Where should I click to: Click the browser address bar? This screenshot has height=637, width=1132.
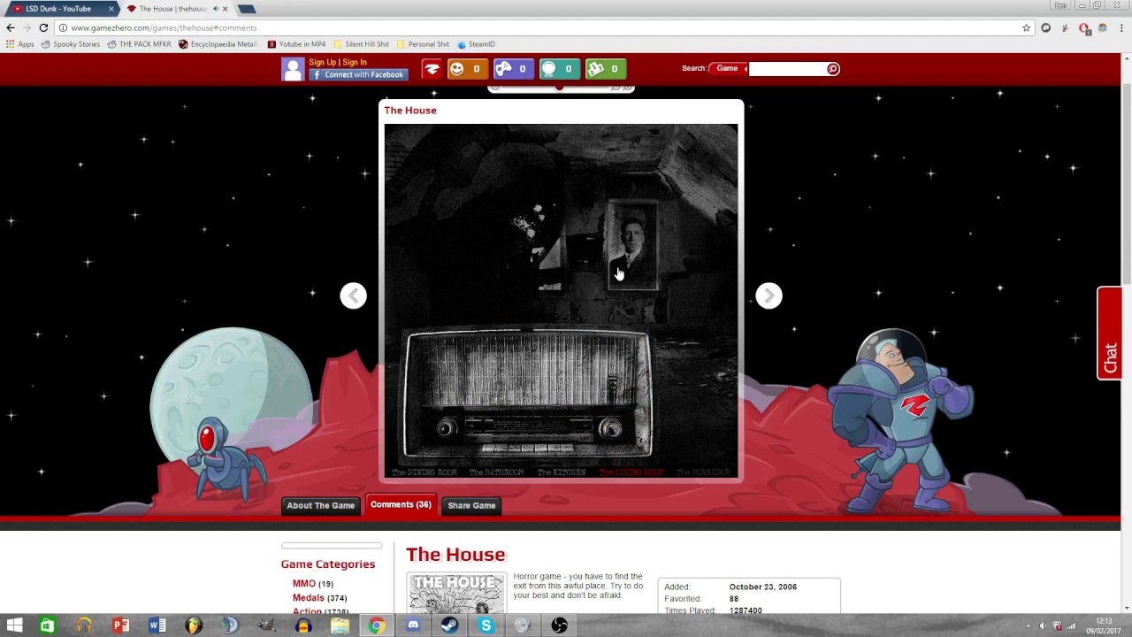[539, 27]
